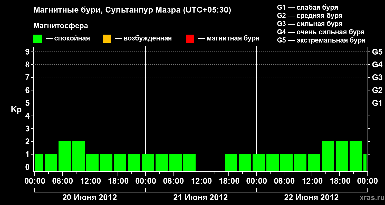
Task: Click the '18:00' time label under 22 June
Action: click(340, 181)
